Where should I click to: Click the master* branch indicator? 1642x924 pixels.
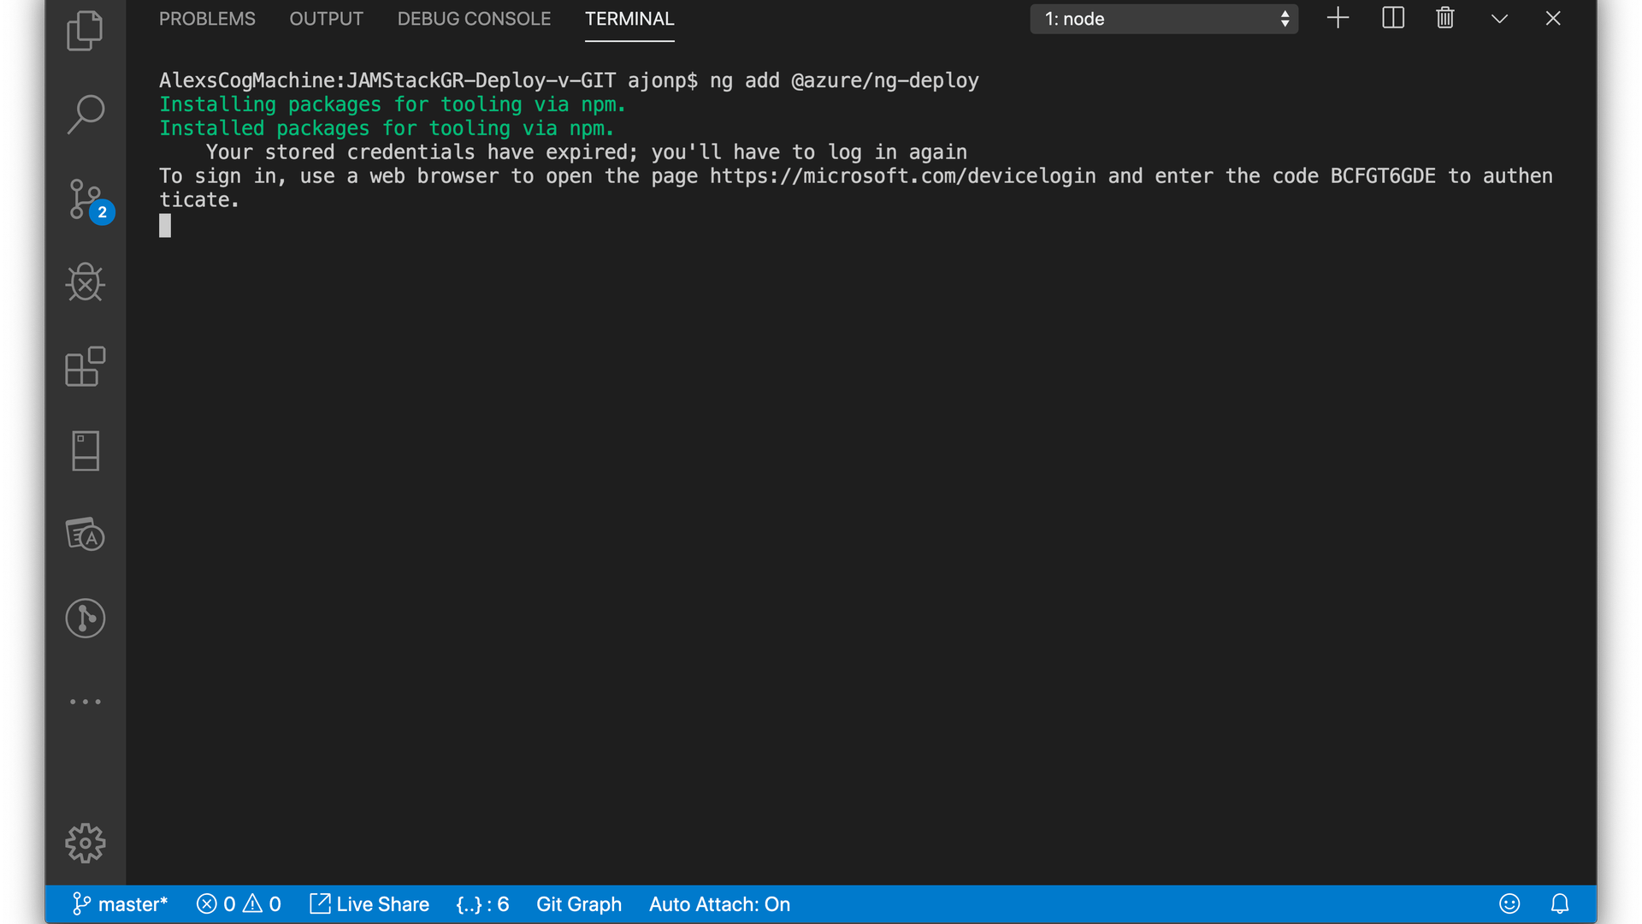tap(120, 904)
